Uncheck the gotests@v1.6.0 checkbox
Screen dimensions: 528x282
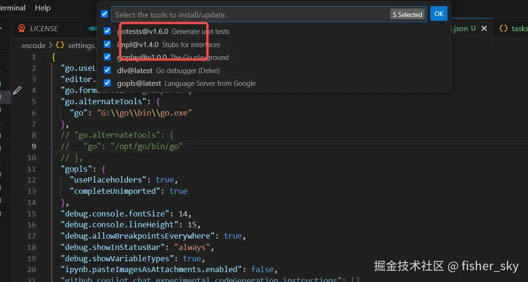107,31
